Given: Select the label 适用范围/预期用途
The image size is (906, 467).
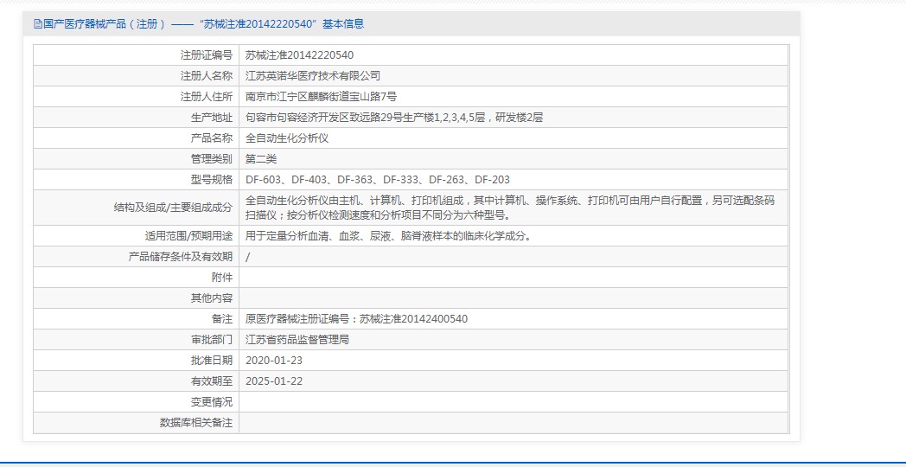Looking at the screenshot, I should [189, 236].
